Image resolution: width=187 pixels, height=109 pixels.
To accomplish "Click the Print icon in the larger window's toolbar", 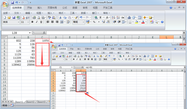I will pyautogui.click(x=34, y=18).
